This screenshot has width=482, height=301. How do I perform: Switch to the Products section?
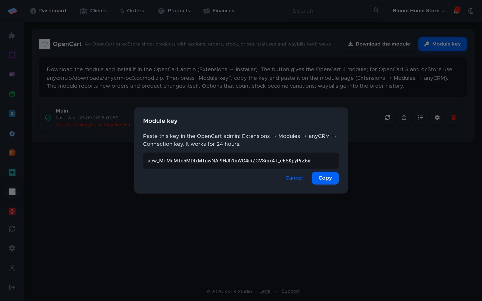[x=174, y=11]
